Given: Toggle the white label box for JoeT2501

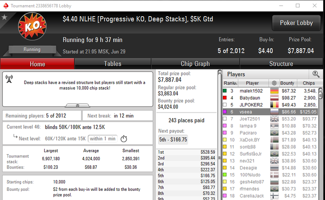Looking at the screenshot, I should [225, 119].
